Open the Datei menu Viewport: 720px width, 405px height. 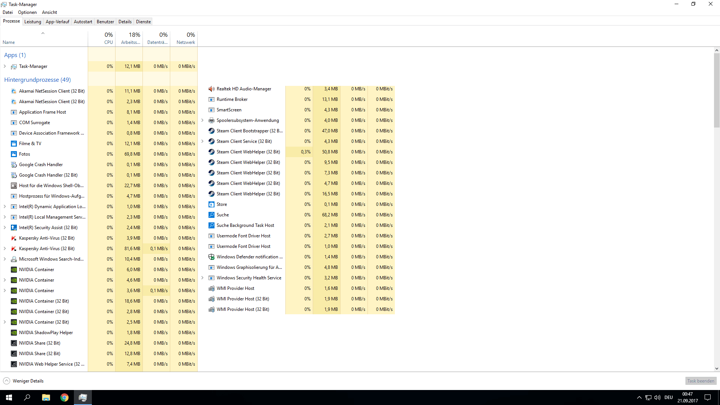click(x=7, y=12)
